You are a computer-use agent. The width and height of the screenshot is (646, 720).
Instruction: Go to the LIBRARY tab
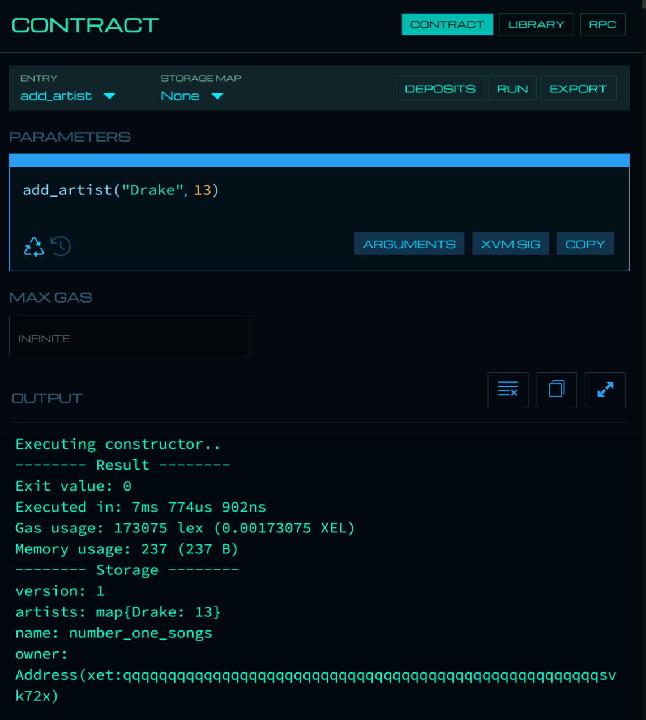click(536, 24)
